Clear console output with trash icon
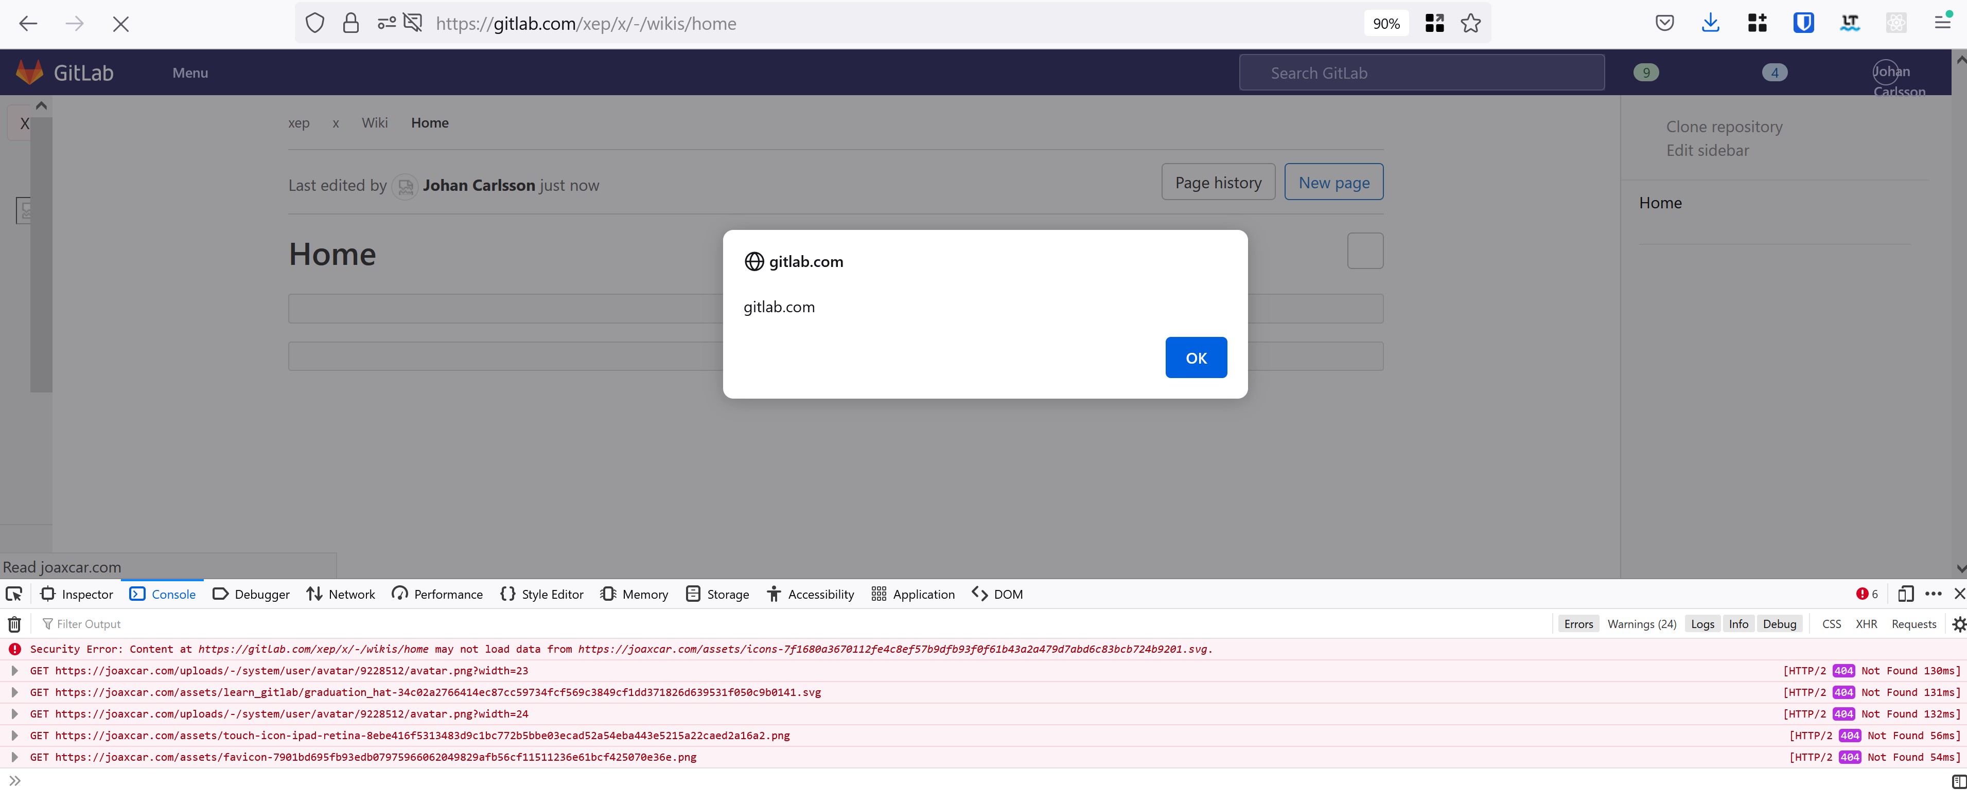This screenshot has height=806, width=1967. 14,624
